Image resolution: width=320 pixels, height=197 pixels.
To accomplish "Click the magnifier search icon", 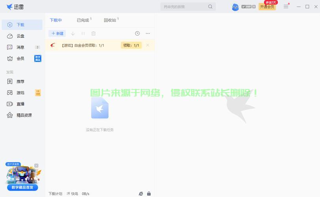I will [x=210, y=7].
